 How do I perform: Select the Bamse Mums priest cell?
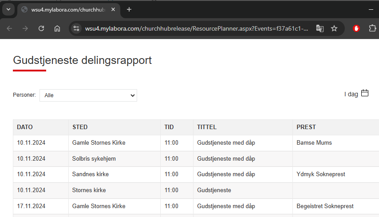coord(314,143)
